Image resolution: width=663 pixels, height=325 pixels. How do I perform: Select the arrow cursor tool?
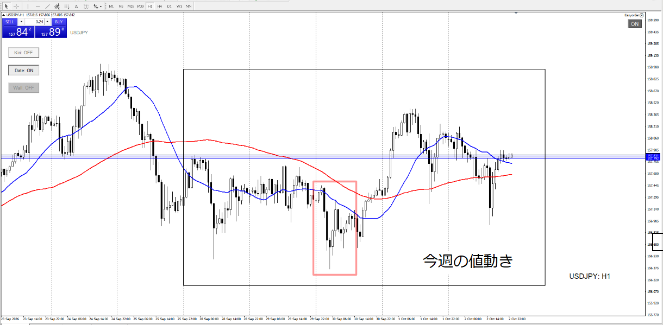tap(7, 7)
